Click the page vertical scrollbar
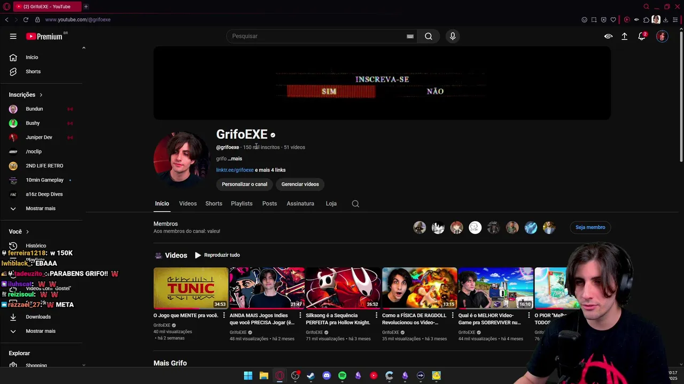Viewport: 684px width, 384px height. [681, 96]
